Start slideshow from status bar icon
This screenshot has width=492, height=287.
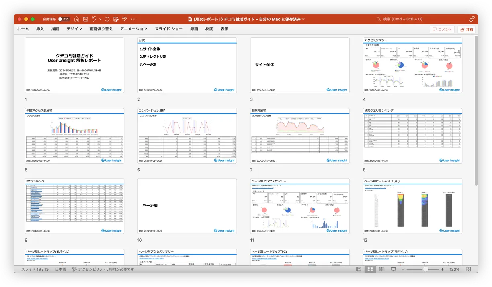(x=393, y=269)
